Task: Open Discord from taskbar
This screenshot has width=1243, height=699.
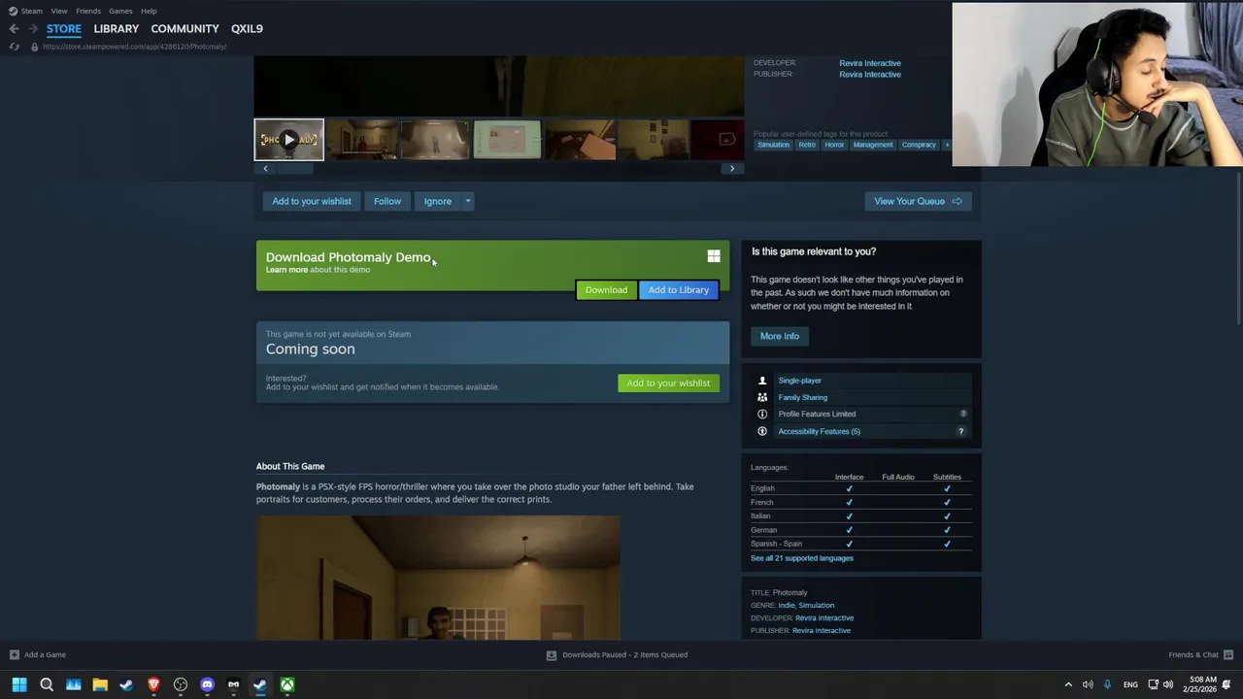Action: point(207,684)
